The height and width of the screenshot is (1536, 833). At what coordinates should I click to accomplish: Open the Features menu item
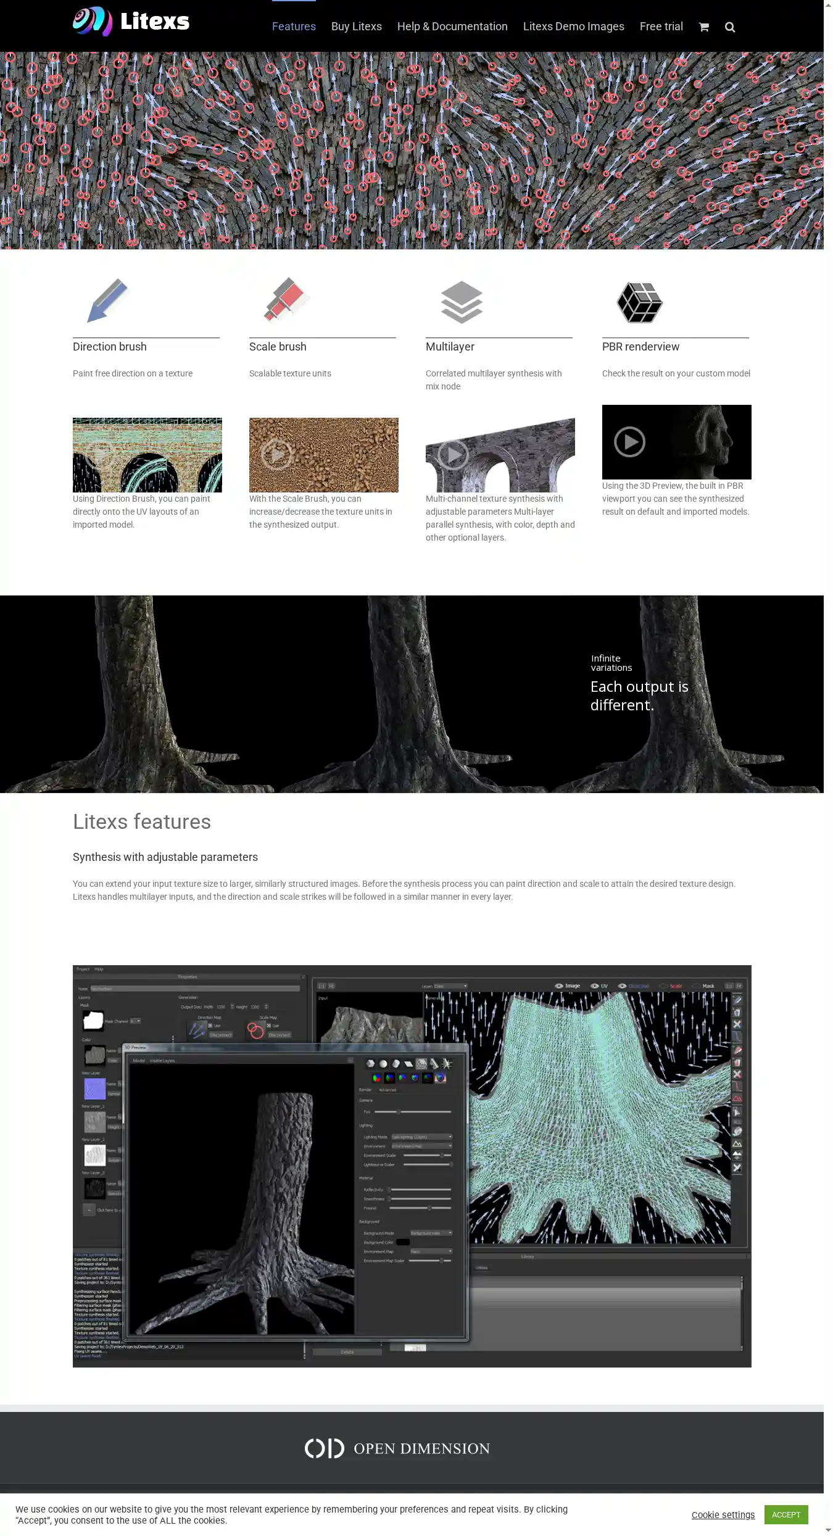(x=294, y=27)
